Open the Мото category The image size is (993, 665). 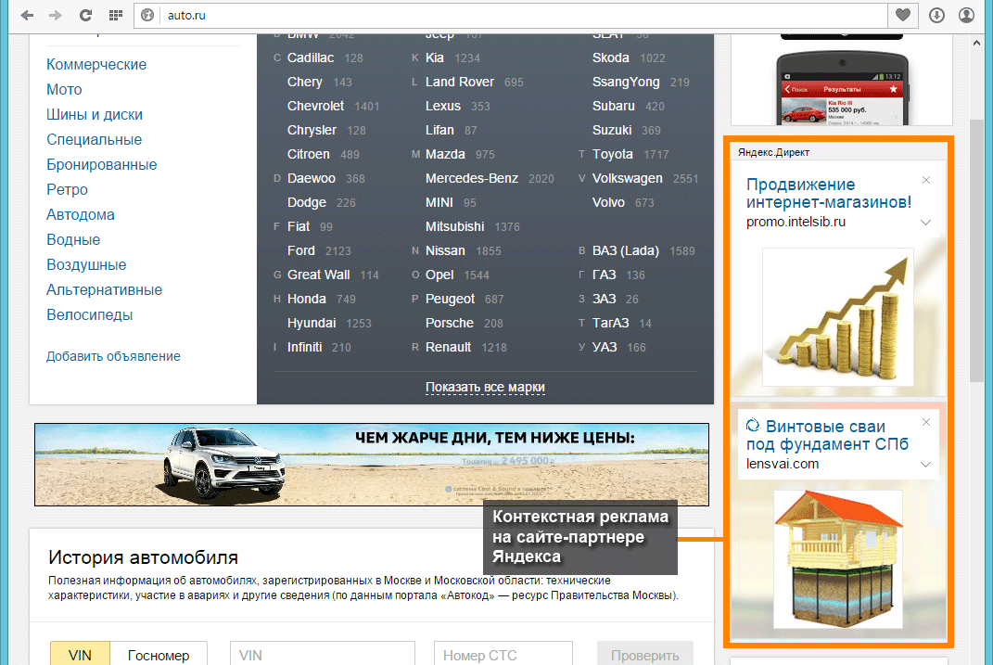pyautogui.click(x=64, y=89)
